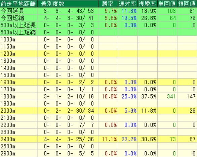
Task: Select the 2300m row label
Action: pyautogui.click(x=8, y=132)
